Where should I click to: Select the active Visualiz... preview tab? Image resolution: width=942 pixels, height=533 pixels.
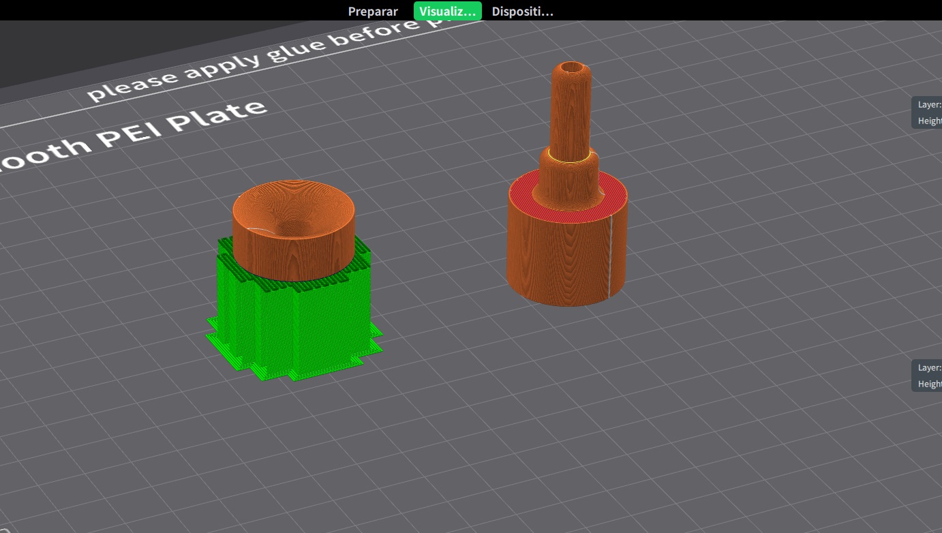447,11
